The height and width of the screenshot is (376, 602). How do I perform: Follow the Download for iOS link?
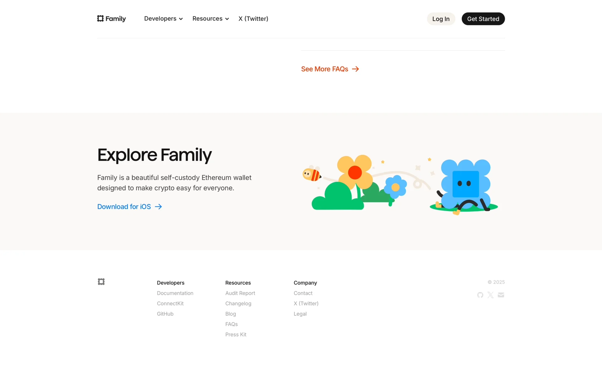coord(124,206)
